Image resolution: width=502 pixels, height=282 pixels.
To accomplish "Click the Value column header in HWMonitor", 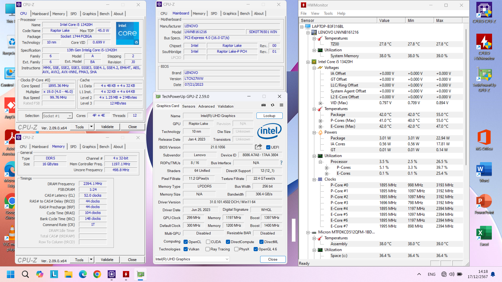I will (x=391, y=20).
